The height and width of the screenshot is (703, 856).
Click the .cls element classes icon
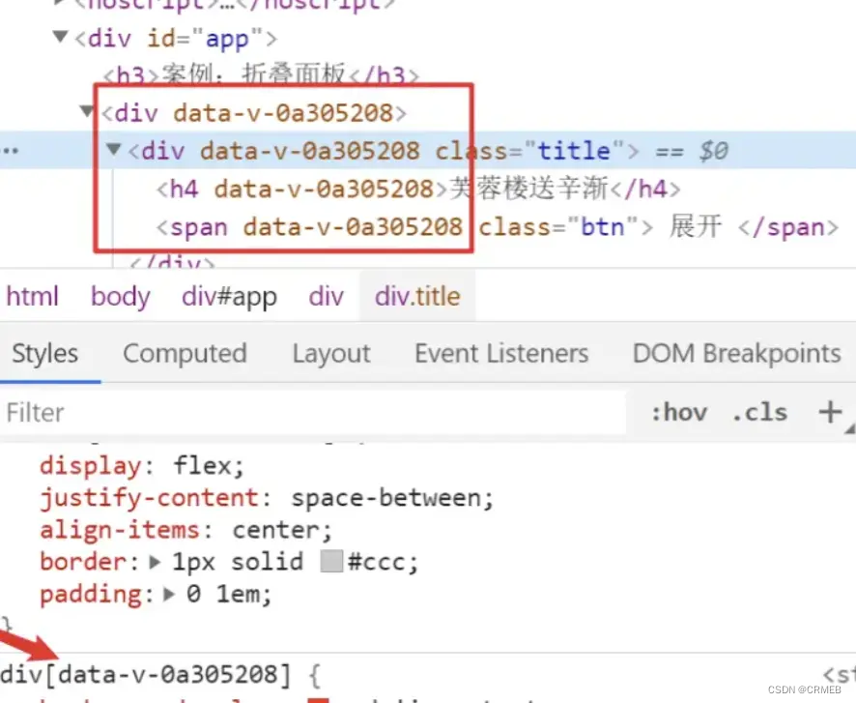(x=759, y=413)
